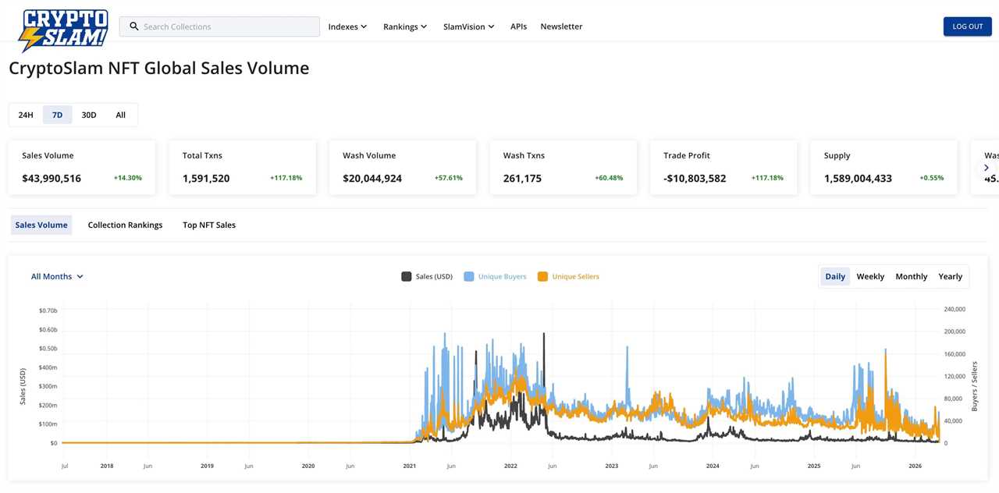Open the SlamVision dropdown

coord(468,27)
